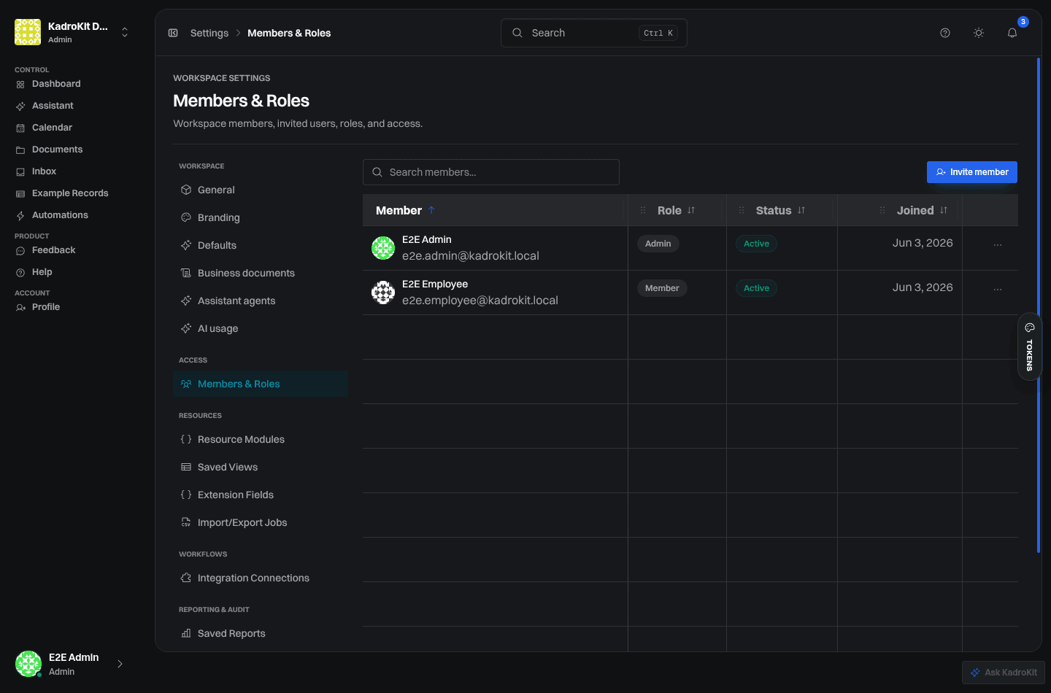1051x693 pixels.
Task: Click the Branding palette icon
Action: pyautogui.click(x=186, y=217)
